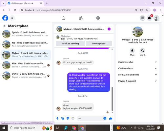Click Mykeal's avatar beside Section 8 message
Screen dimensions: 164x131
(58, 63)
